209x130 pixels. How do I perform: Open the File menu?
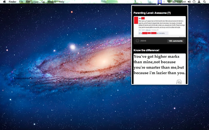[x=21, y=2]
